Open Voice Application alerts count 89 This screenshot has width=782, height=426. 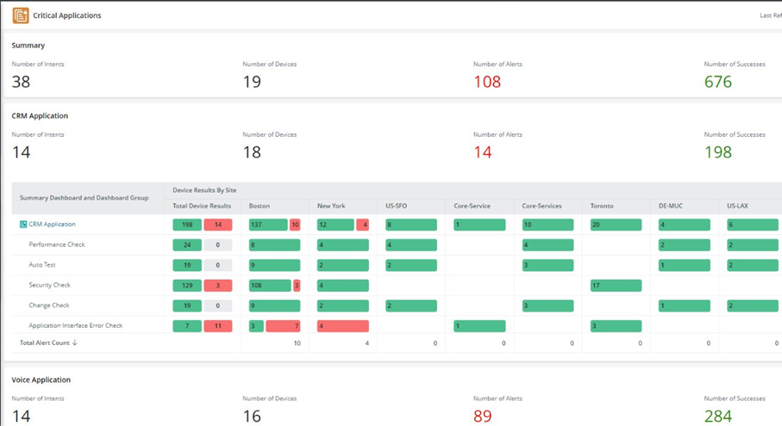(483, 417)
